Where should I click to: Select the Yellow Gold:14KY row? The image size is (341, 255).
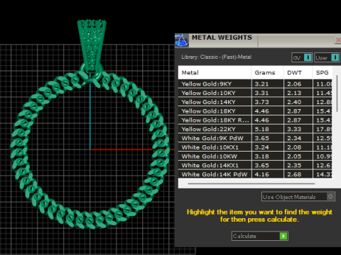coord(255,102)
